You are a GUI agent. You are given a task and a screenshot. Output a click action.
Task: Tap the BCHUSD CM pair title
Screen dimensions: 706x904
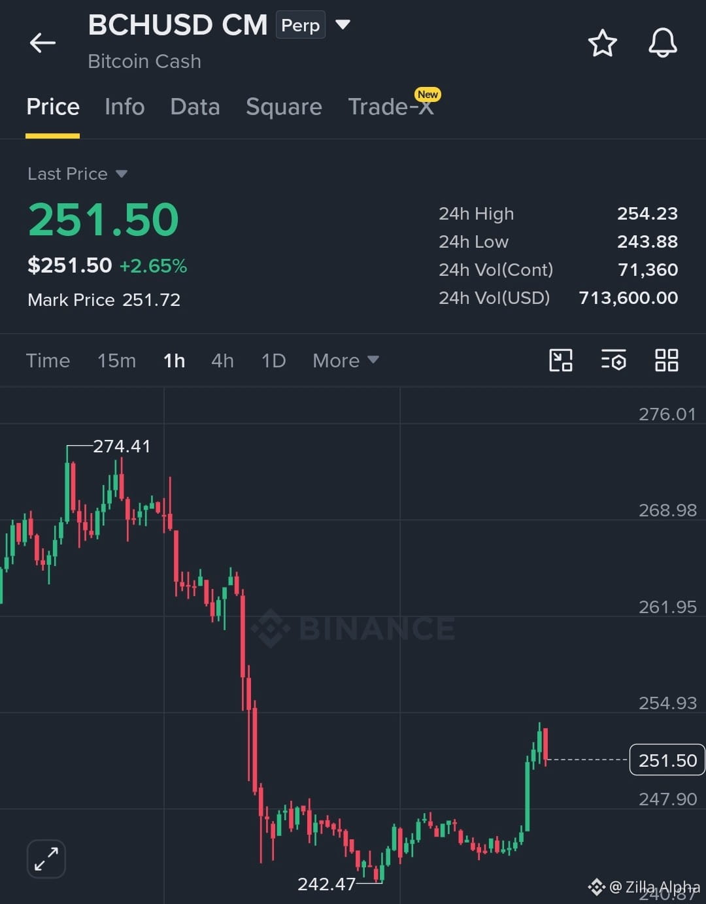[178, 25]
